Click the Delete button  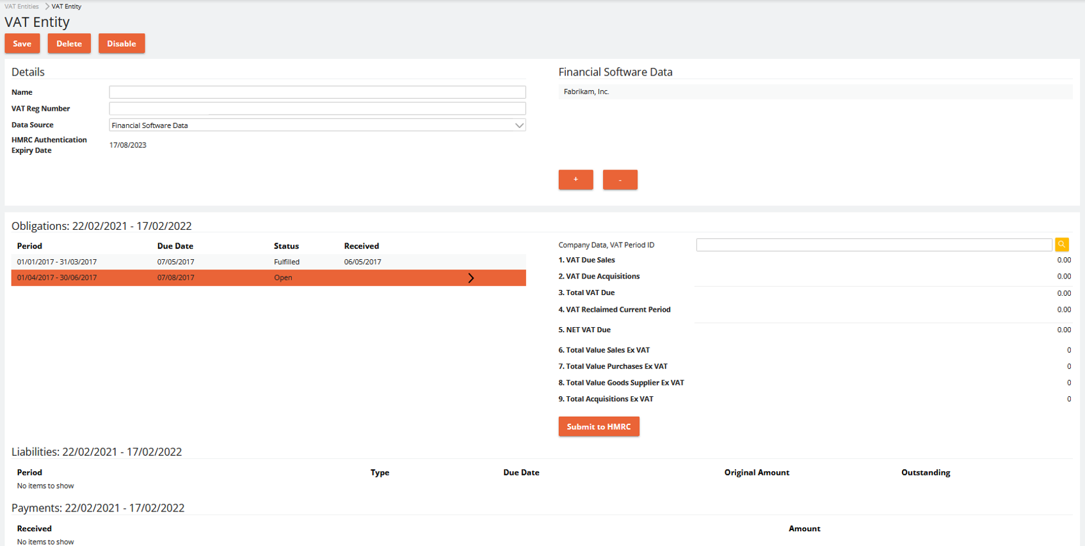coord(69,44)
